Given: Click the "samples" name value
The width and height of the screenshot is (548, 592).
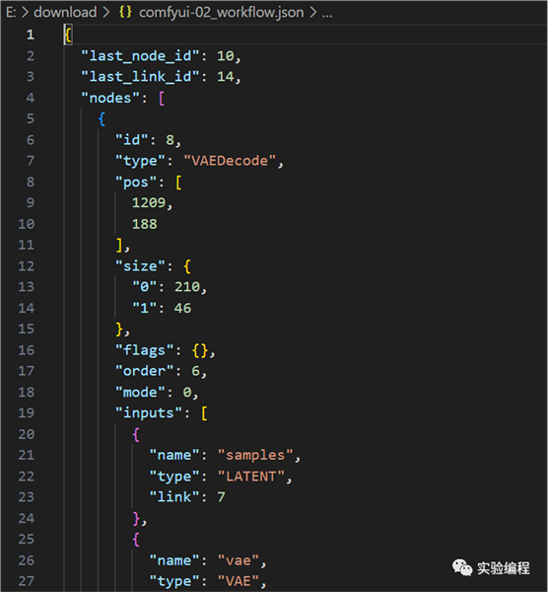Looking at the screenshot, I should (255, 455).
